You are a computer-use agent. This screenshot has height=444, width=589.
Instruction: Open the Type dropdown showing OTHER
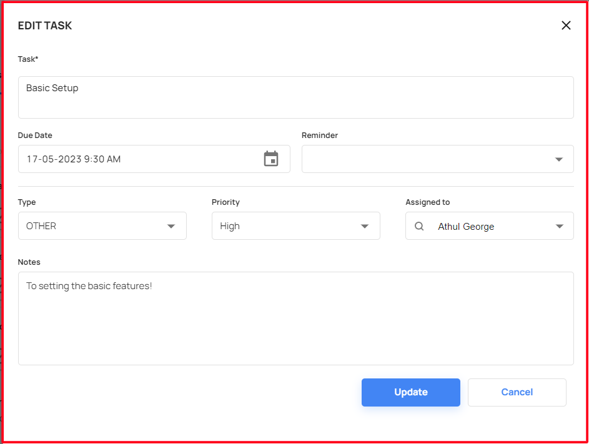102,226
